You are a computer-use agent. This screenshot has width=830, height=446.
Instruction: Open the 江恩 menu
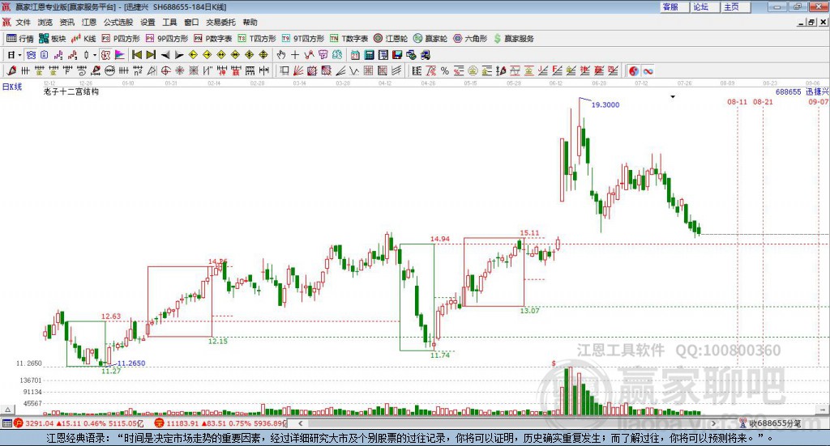(x=89, y=22)
